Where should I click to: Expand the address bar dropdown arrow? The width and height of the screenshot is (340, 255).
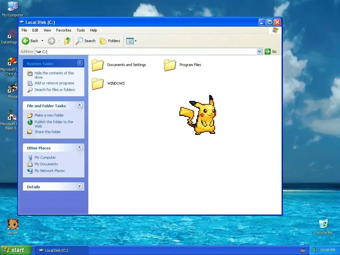pyautogui.click(x=260, y=51)
